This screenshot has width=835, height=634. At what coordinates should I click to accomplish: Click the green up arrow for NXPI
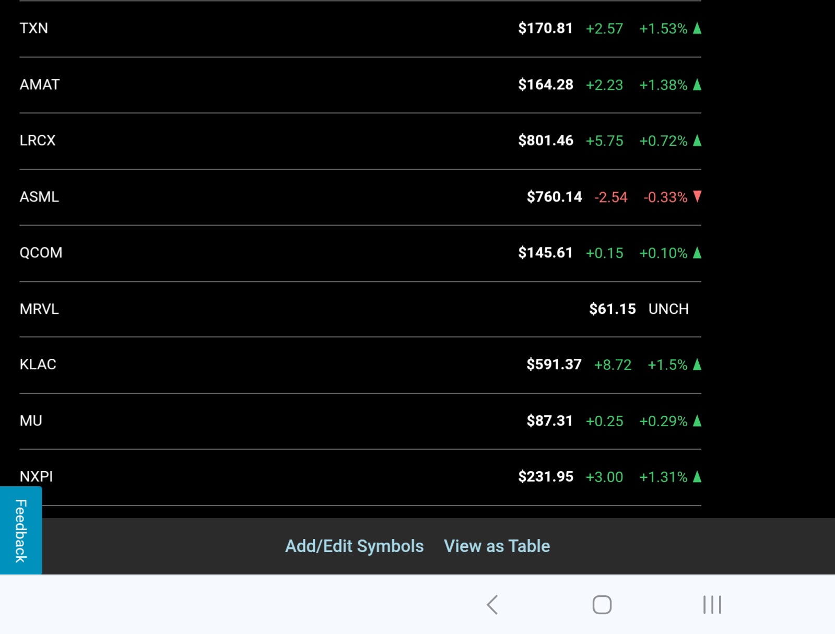[697, 477]
